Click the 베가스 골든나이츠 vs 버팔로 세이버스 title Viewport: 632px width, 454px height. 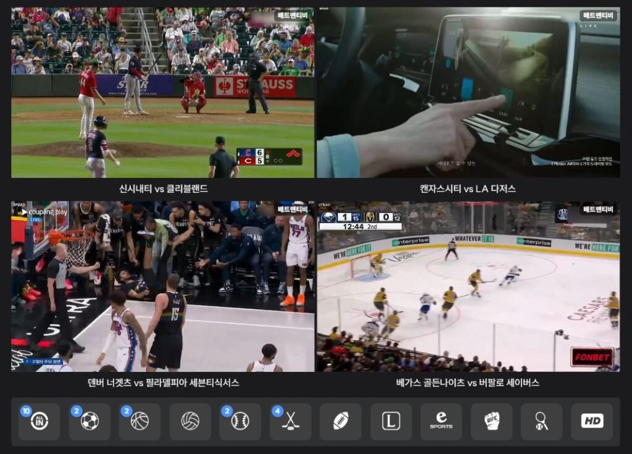pos(468,382)
